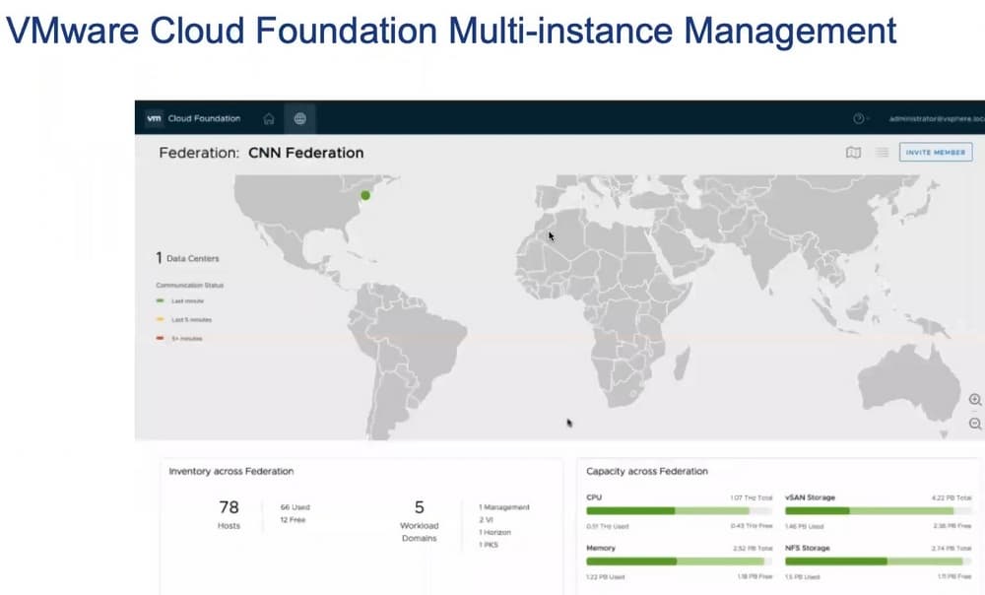The image size is (985, 595).
Task: Open the Help question-mark dropdown
Action: click(x=861, y=118)
